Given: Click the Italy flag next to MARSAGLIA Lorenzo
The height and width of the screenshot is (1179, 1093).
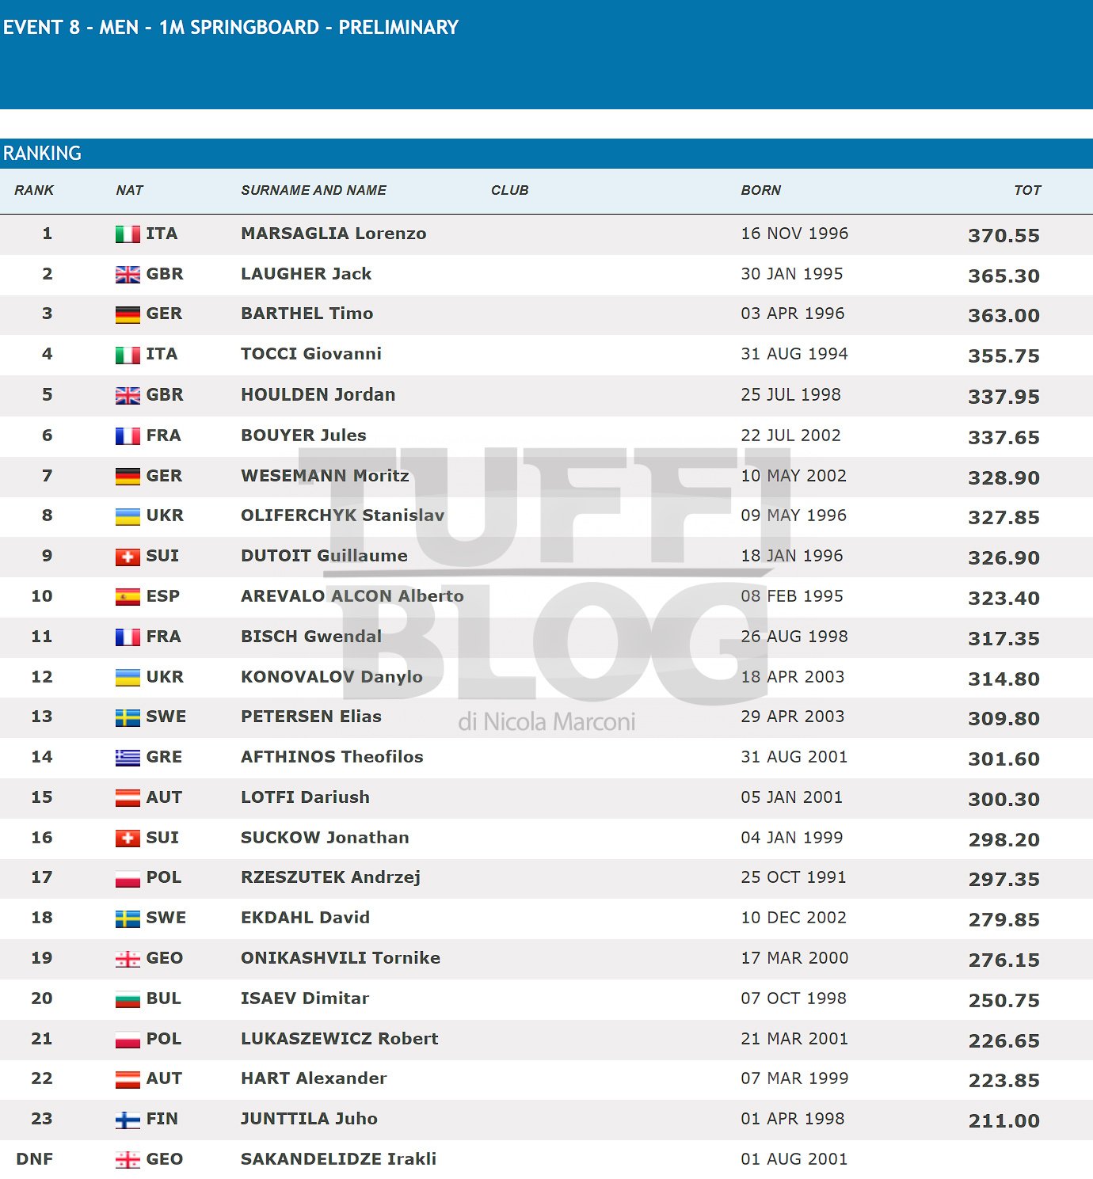Looking at the screenshot, I should [x=128, y=234].
